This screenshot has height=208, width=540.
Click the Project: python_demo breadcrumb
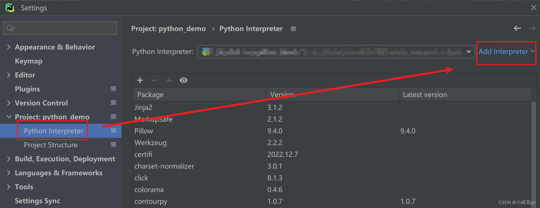(168, 29)
